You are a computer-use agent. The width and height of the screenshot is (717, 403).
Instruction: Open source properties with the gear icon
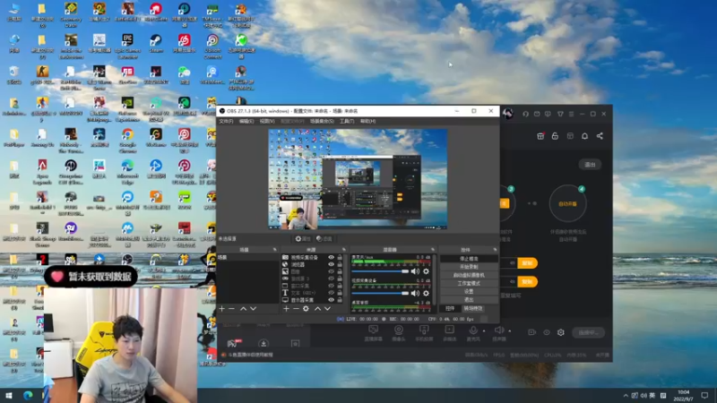(x=306, y=309)
